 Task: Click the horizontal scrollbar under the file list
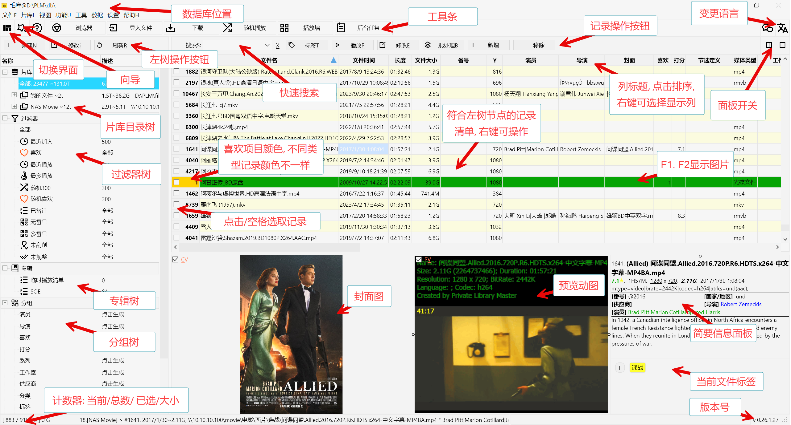point(269,247)
